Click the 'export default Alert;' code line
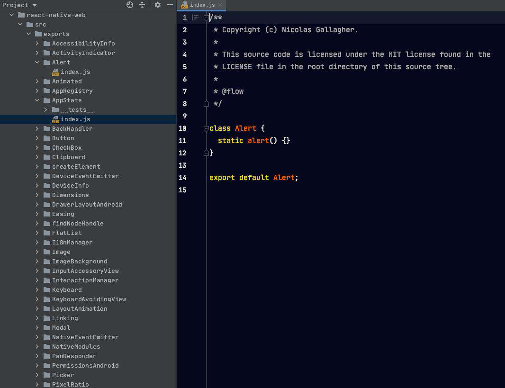The width and height of the screenshot is (505, 388). click(254, 178)
